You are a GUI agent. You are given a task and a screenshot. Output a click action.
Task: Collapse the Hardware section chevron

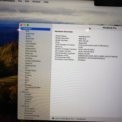tap(22, 28)
